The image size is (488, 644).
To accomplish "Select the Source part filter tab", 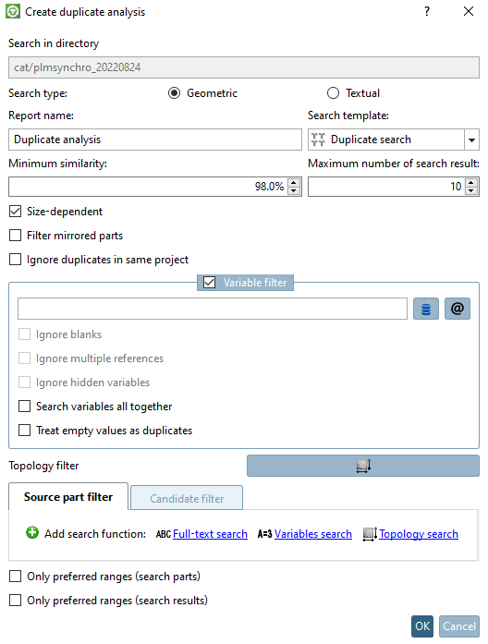I will (x=68, y=497).
